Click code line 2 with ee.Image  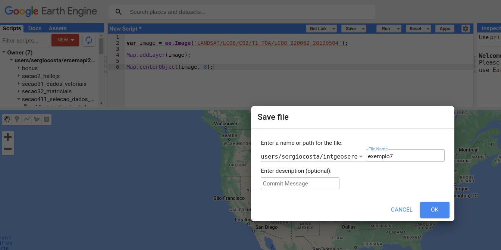[237, 43]
